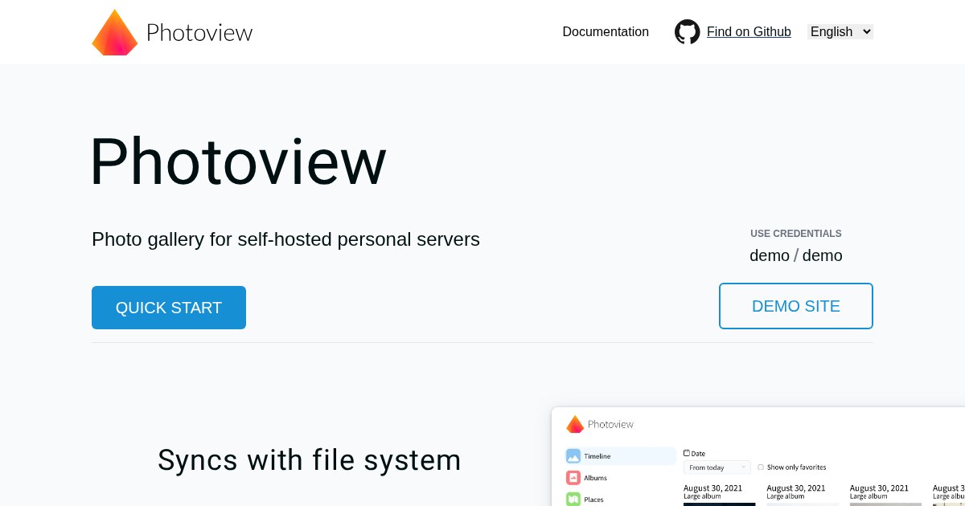Select the Albums sidebar label in preview
Screen dimensions: 965x506
tap(596, 478)
